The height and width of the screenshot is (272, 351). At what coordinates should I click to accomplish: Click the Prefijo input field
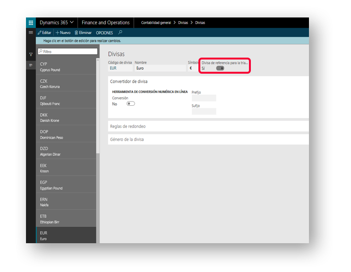click(204, 98)
